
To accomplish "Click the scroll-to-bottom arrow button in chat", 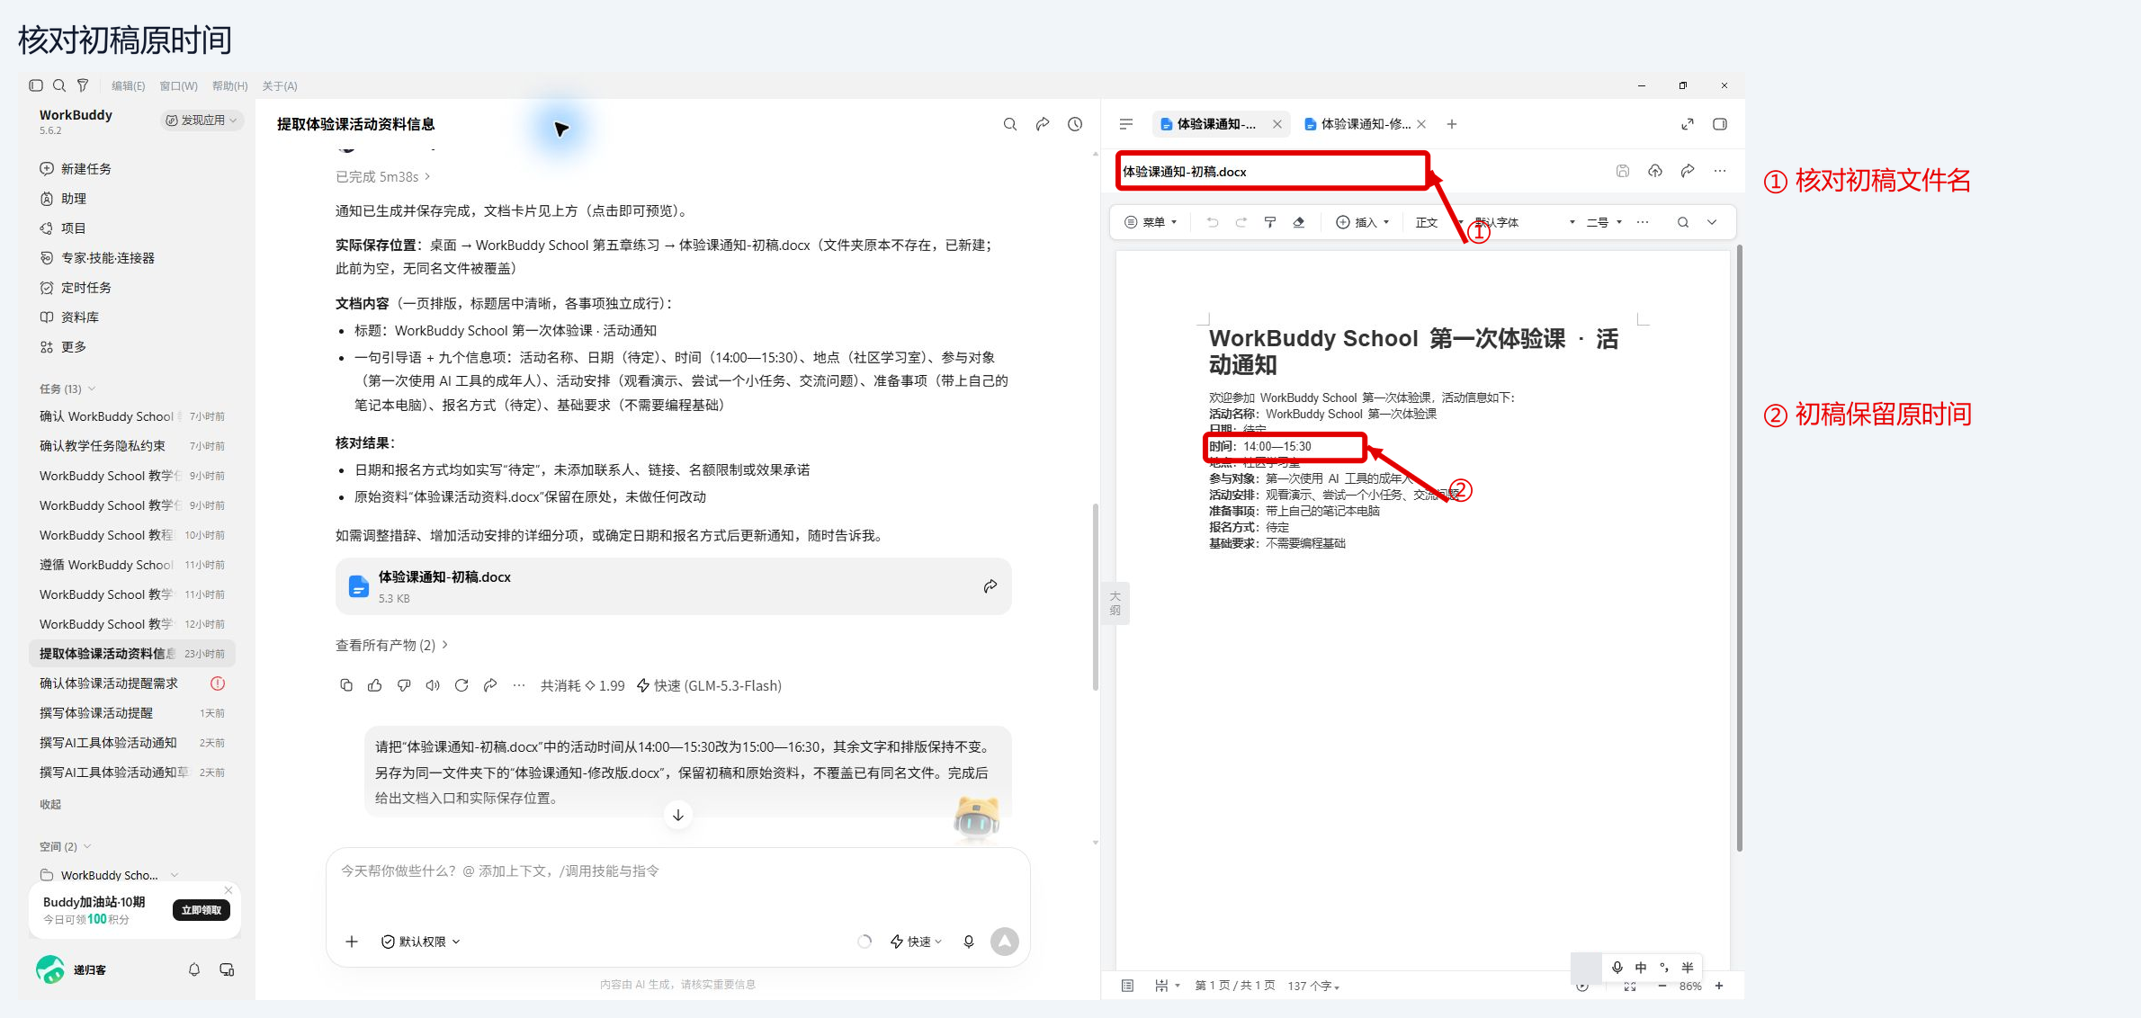I will tap(678, 815).
